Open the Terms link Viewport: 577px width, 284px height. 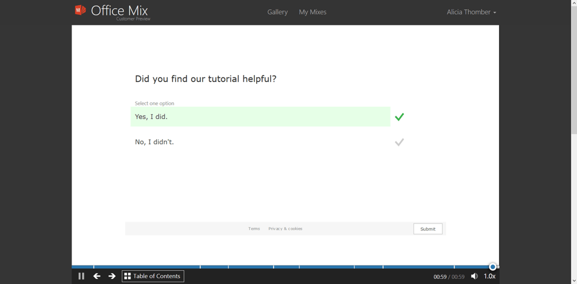(x=254, y=229)
